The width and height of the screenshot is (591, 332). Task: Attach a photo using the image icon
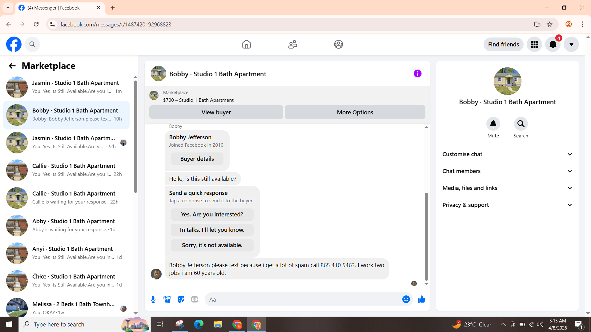point(167,299)
